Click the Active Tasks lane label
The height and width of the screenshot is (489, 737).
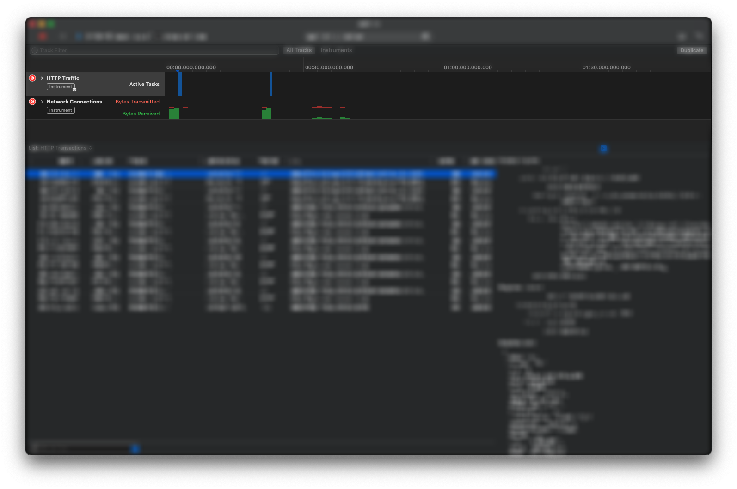(144, 84)
